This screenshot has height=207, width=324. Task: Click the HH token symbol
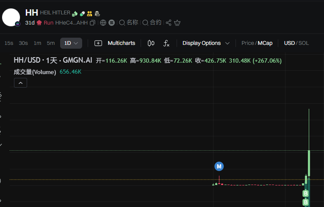pos(32,13)
